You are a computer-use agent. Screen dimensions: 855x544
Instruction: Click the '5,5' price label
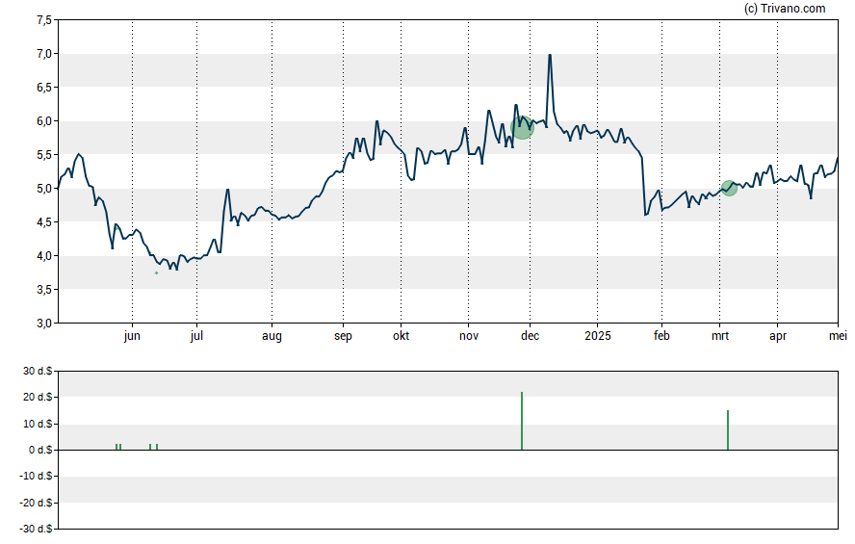44,155
